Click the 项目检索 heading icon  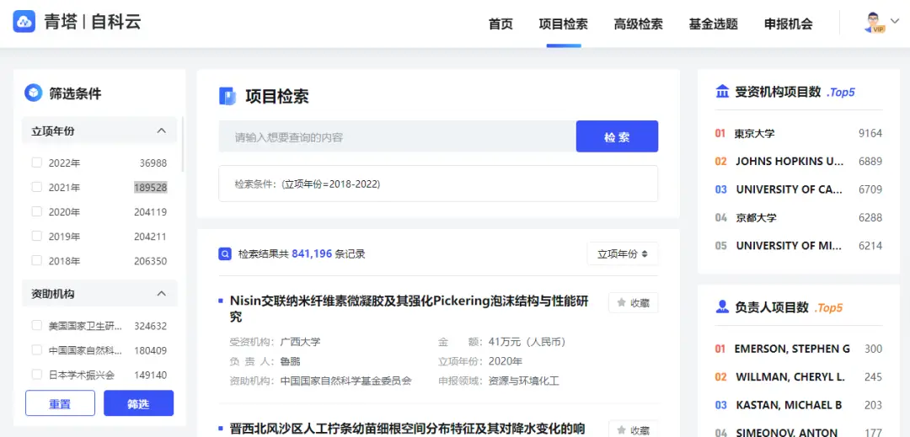click(227, 96)
